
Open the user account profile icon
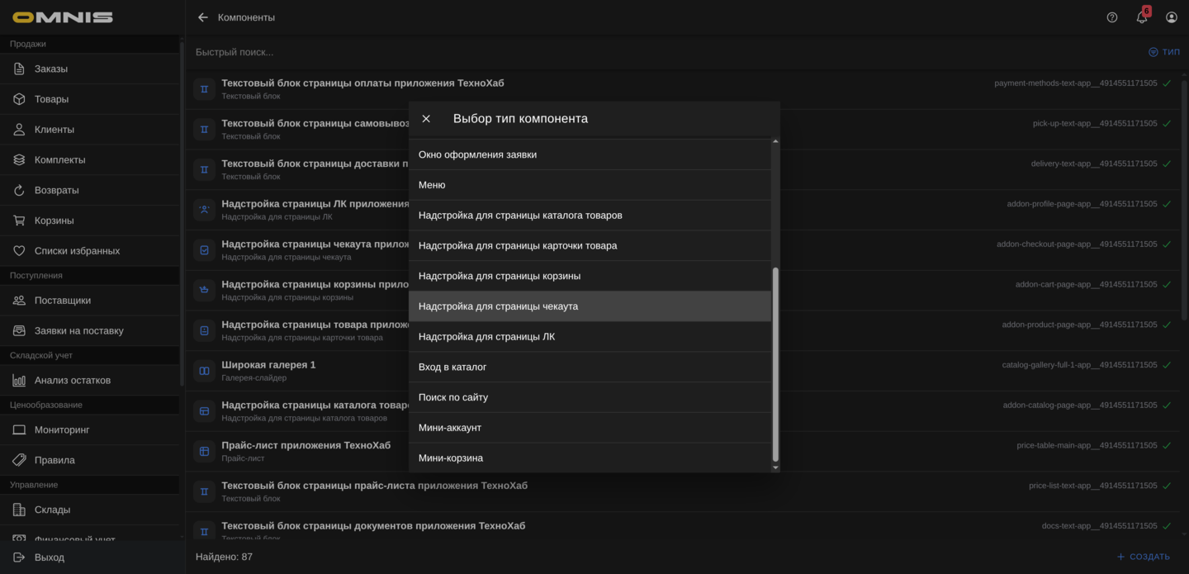tap(1172, 17)
